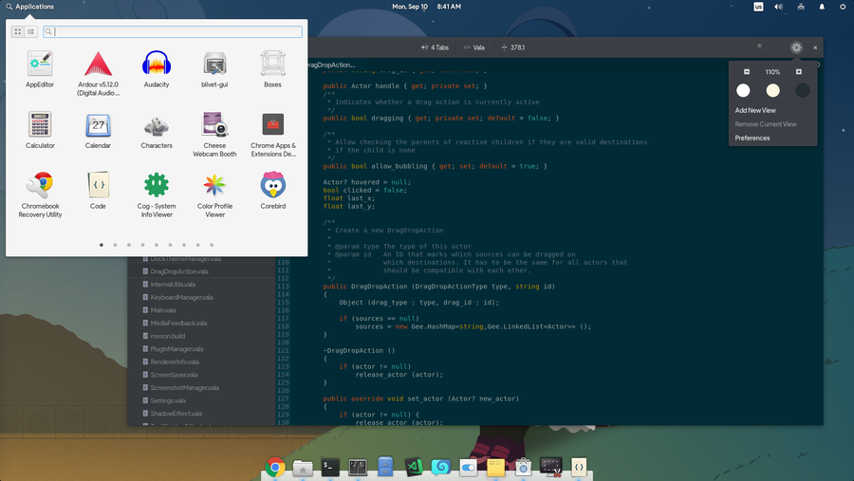
Task: Launch Audacity from the applications grid
Action: pyautogui.click(x=157, y=65)
